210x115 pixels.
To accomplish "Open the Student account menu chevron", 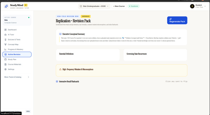I will tap(205, 6).
